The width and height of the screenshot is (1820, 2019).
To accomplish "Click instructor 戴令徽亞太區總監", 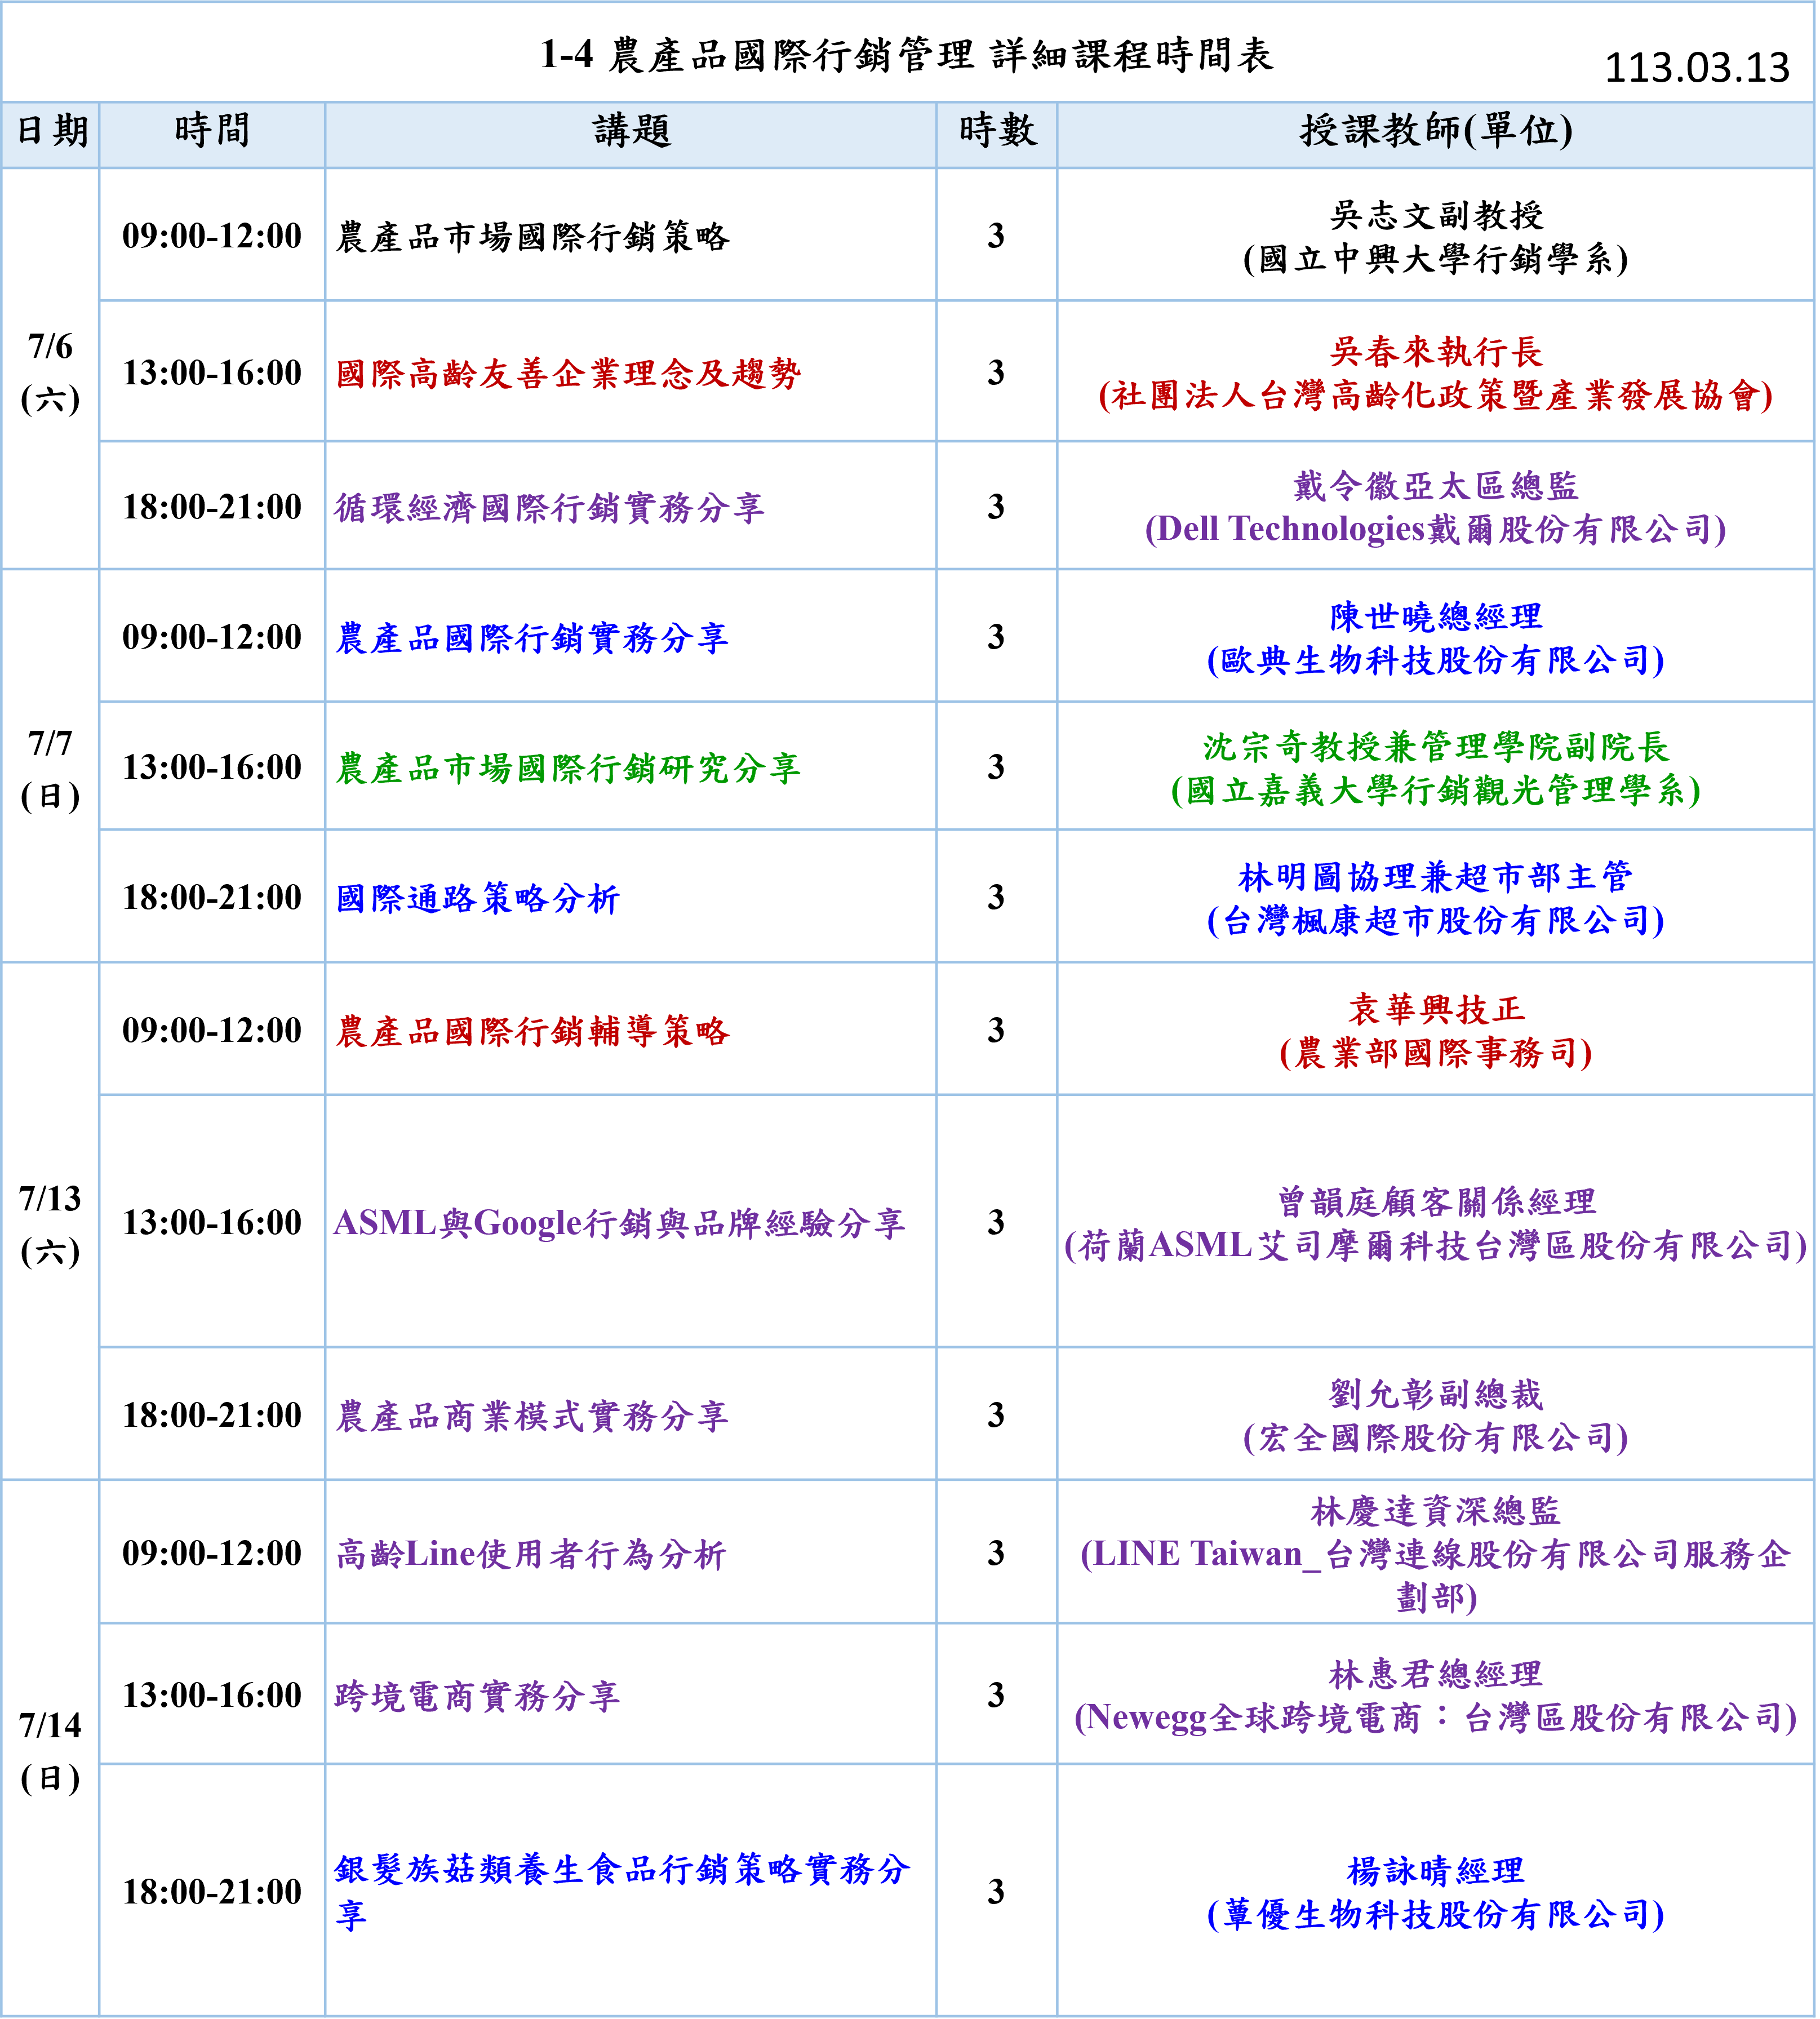I will click(x=1436, y=486).
